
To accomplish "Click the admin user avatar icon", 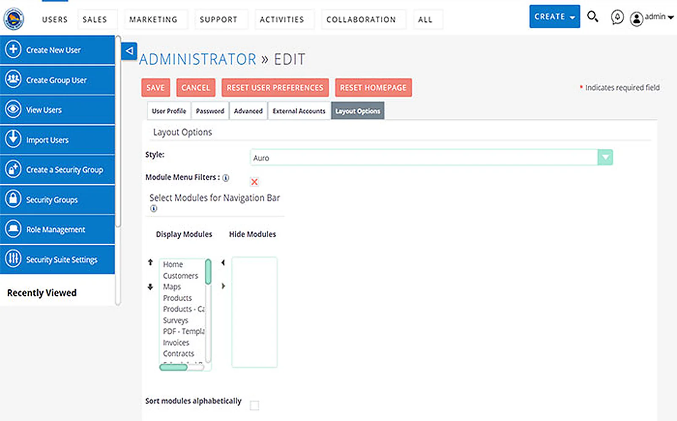I will pos(636,19).
